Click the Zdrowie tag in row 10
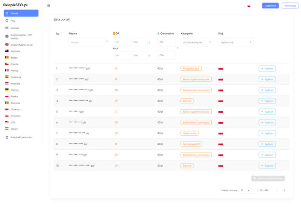 187,166
